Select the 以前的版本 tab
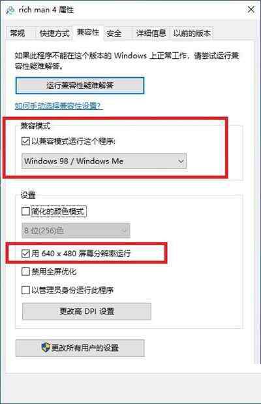261x404 pixels. [x=192, y=33]
